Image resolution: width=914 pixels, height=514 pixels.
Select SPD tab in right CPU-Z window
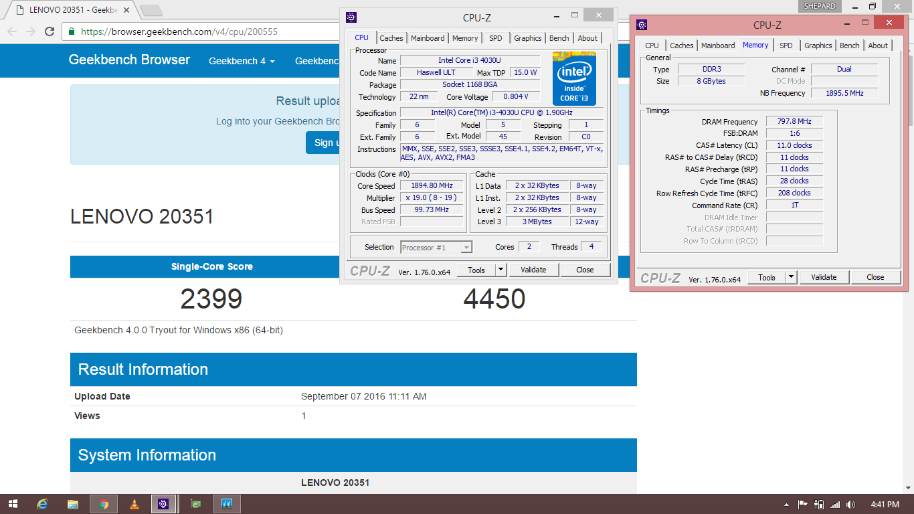786,46
